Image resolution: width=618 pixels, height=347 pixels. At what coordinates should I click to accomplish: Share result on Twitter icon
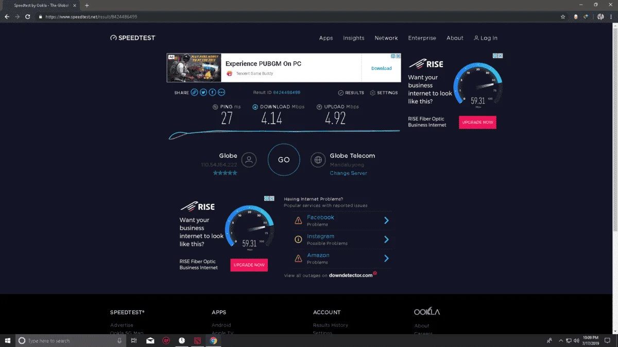pos(203,93)
